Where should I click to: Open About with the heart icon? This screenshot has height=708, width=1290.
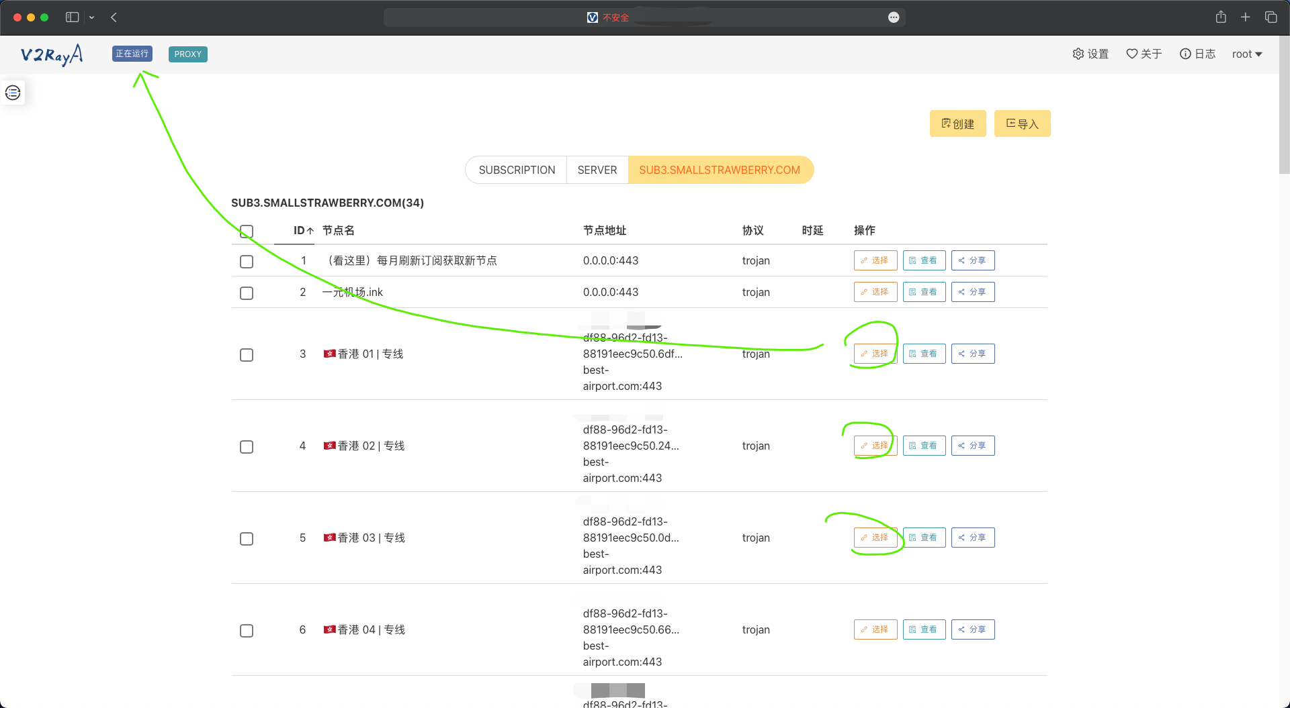tap(1144, 54)
